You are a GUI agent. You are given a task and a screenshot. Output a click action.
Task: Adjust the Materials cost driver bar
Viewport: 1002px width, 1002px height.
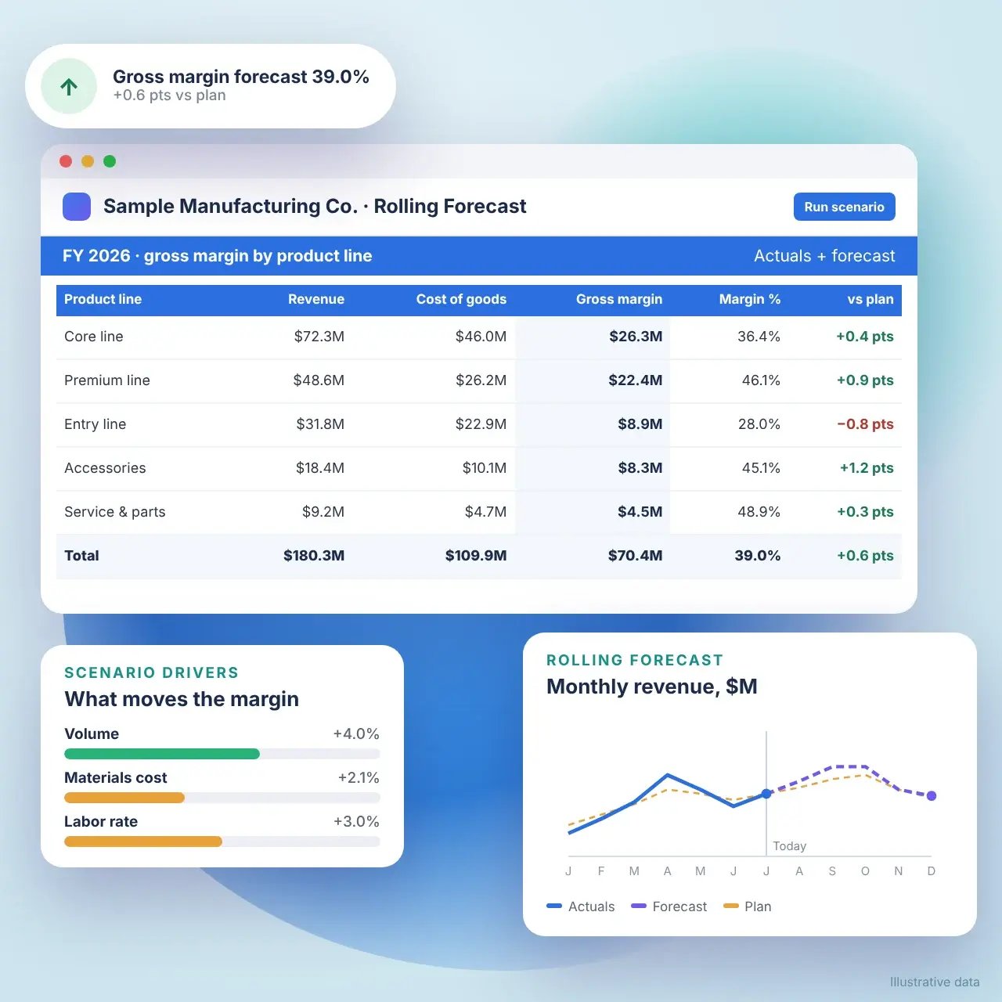tap(124, 798)
